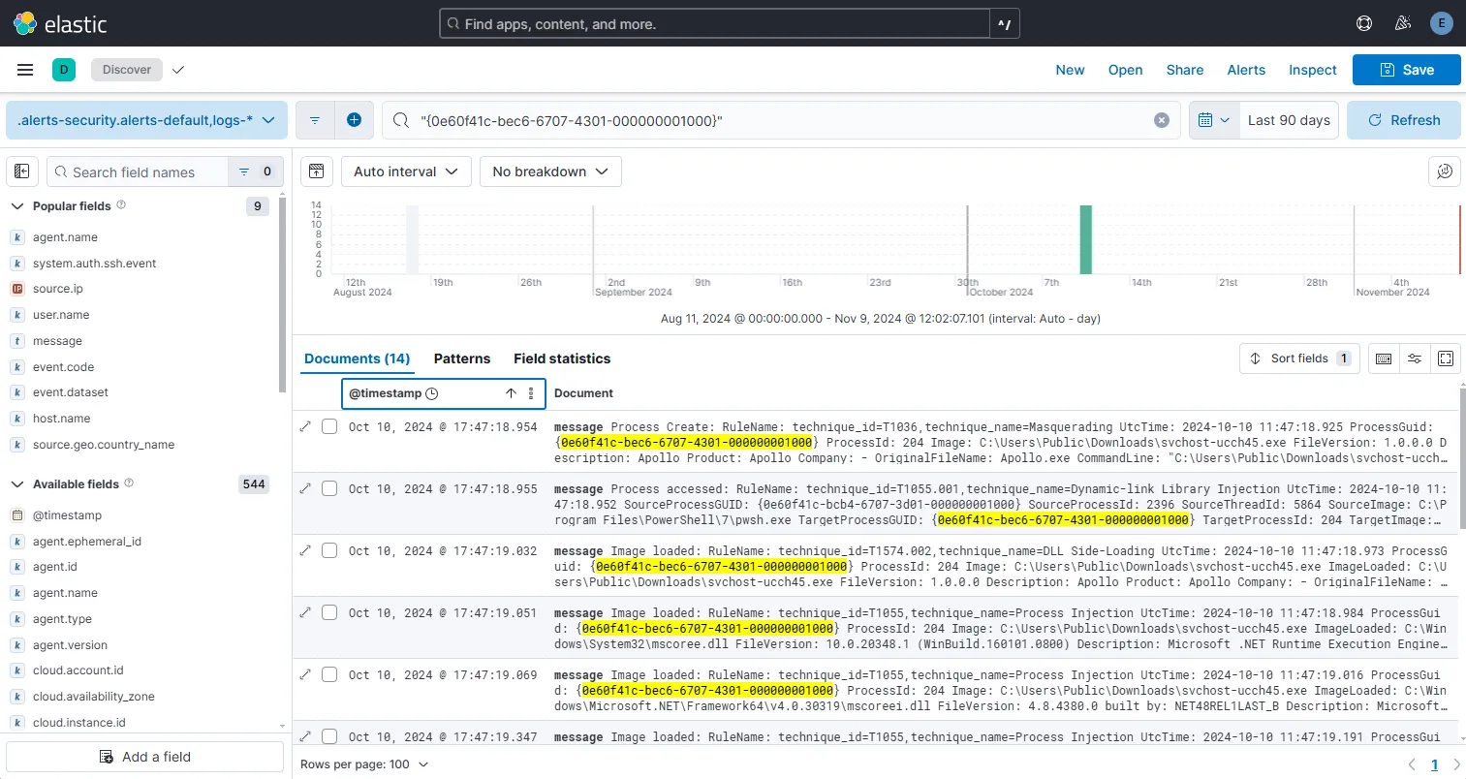Screen dimensions: 1466x779
Task: Refresh the search results
Action: click(1403, 119)
